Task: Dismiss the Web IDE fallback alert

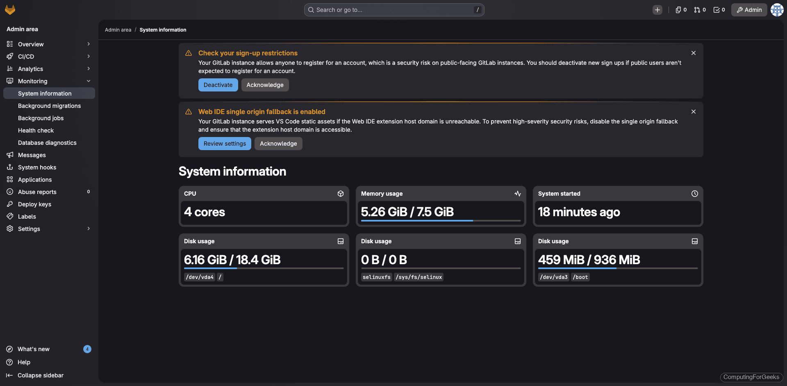Action: pyautogui.click(x=693, y=111)
